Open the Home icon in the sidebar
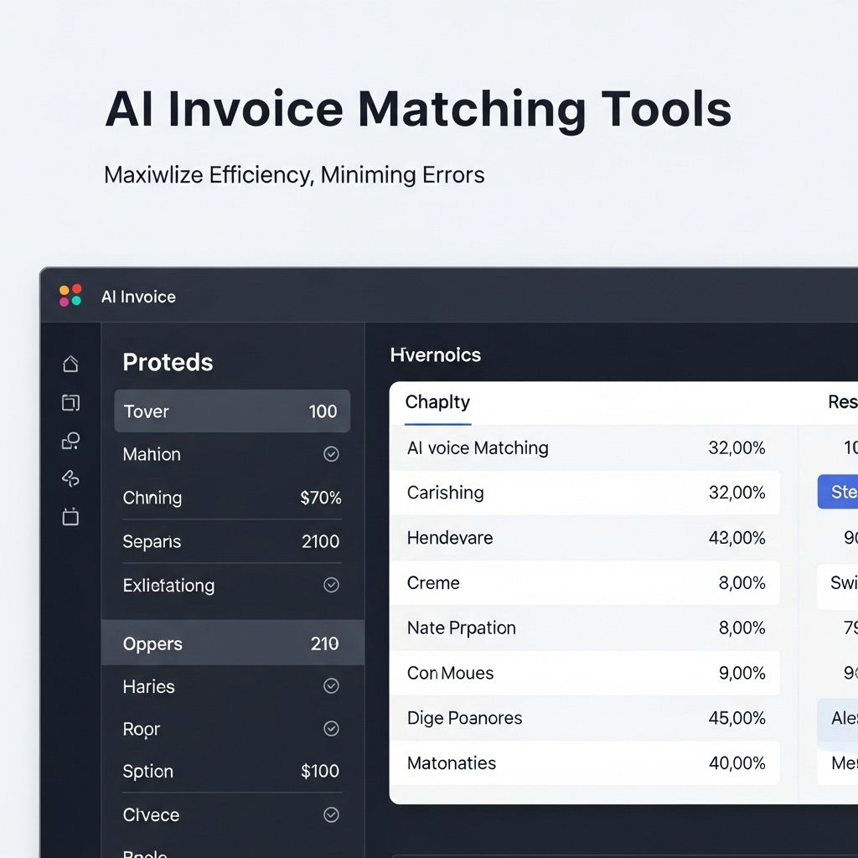The width and height of the screenshot is (858, 858). (x=70, y=364)
